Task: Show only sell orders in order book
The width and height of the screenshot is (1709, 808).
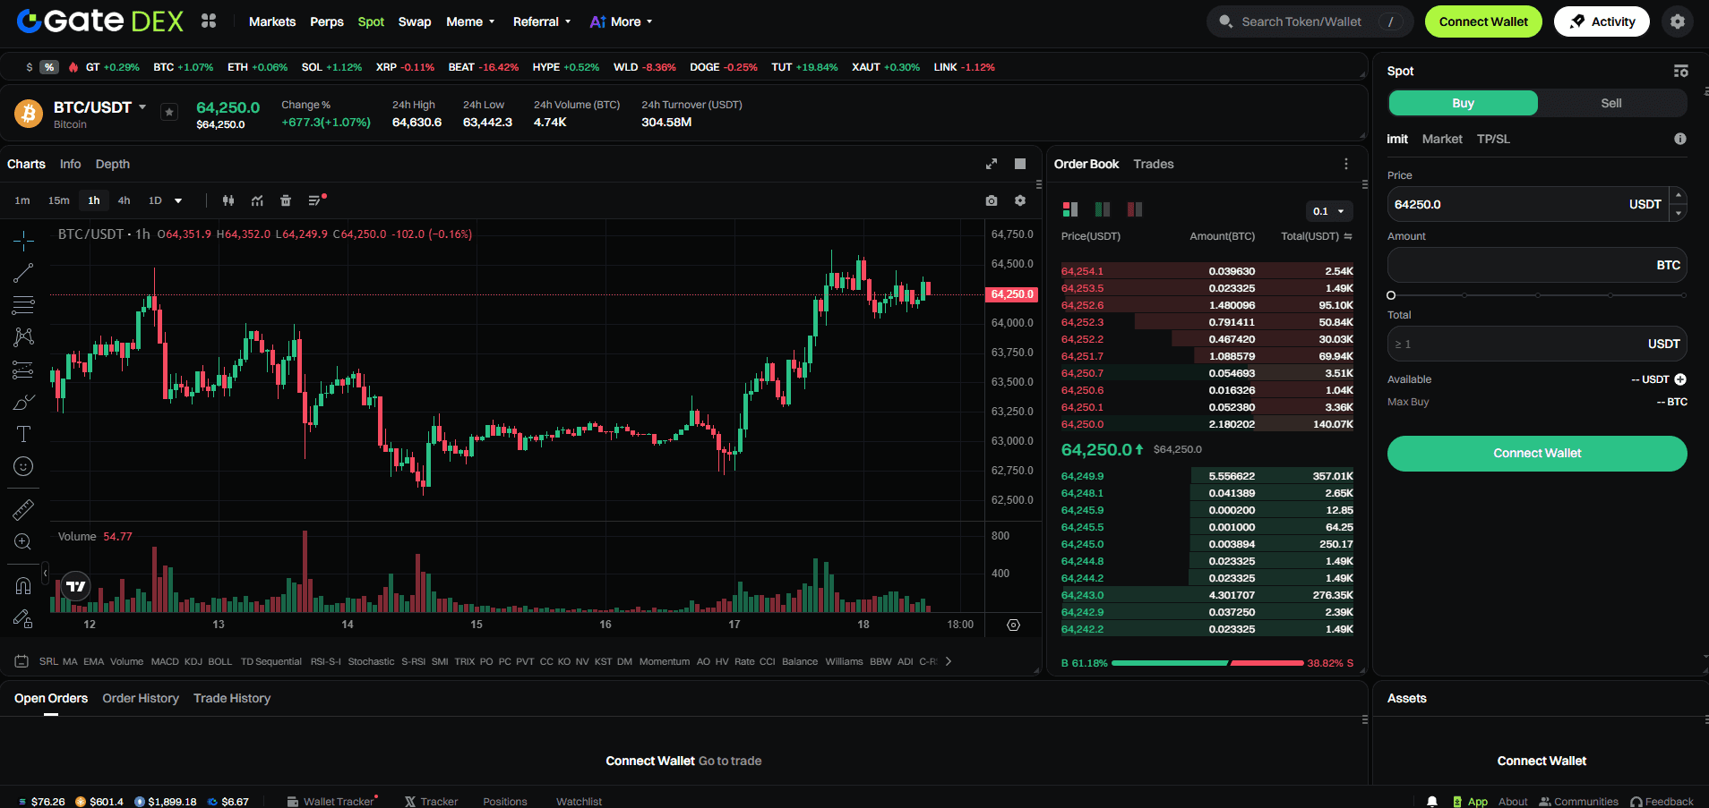Action: 1135,209
